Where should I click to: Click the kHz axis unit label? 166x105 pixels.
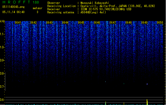pos(2,21)
